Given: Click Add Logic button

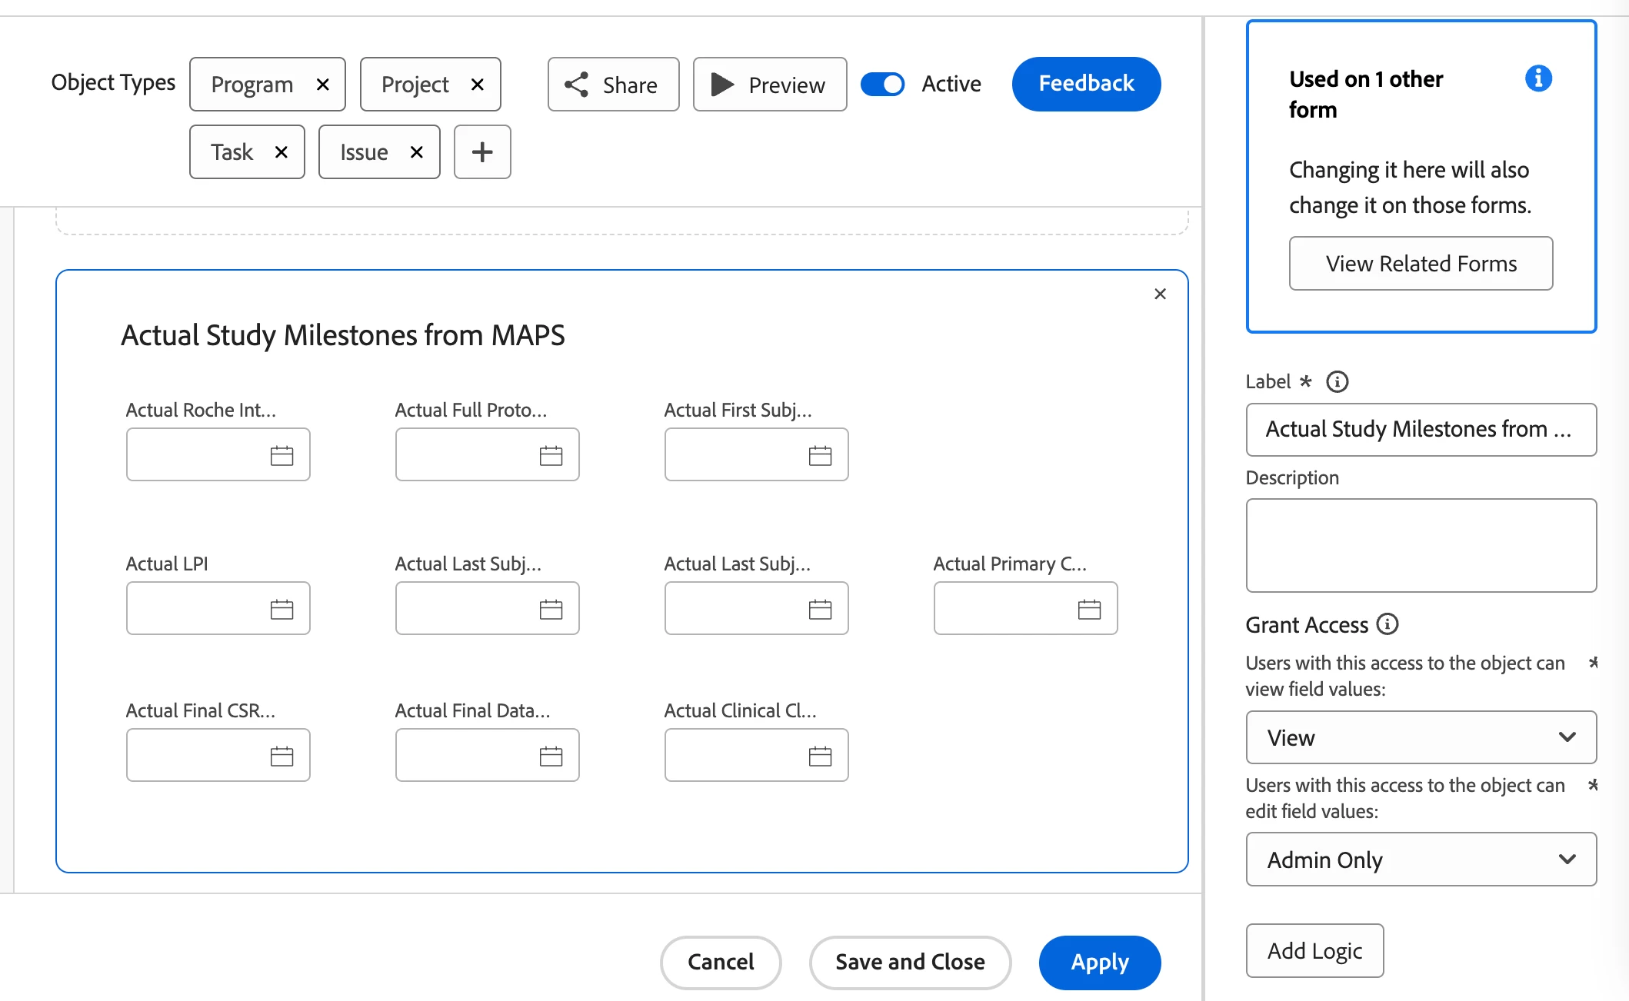Looking at the screenshot, I should pos(1314,951).
